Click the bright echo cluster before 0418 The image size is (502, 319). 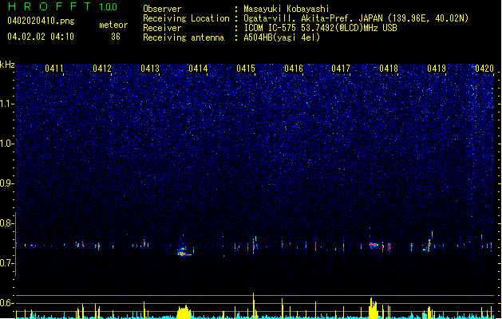coord(374,245)
